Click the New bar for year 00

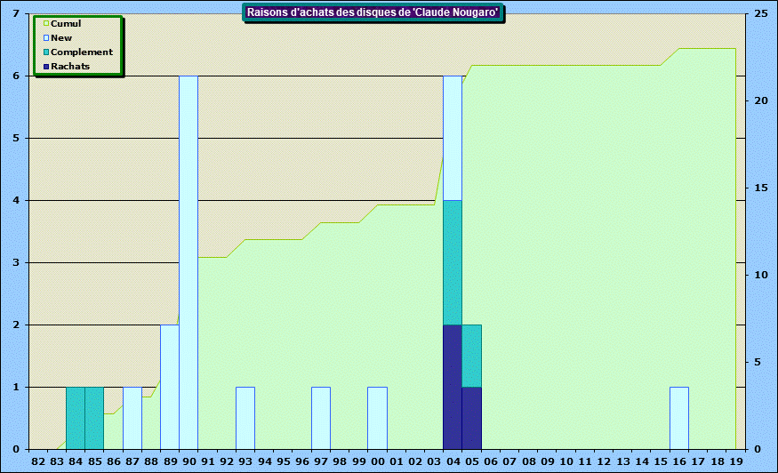377,418
